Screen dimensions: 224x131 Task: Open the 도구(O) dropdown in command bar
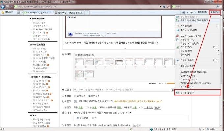point(215,12)
